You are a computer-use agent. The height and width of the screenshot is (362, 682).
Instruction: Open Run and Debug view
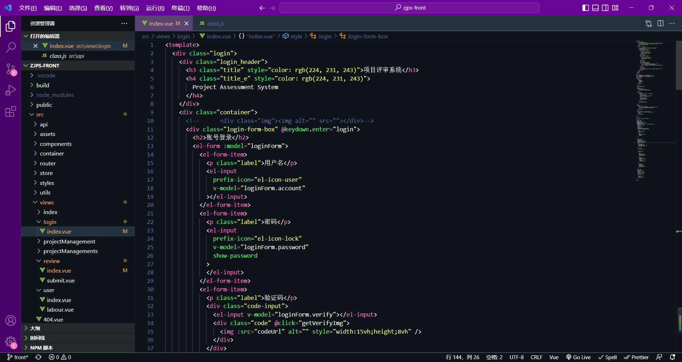(11, 90)
